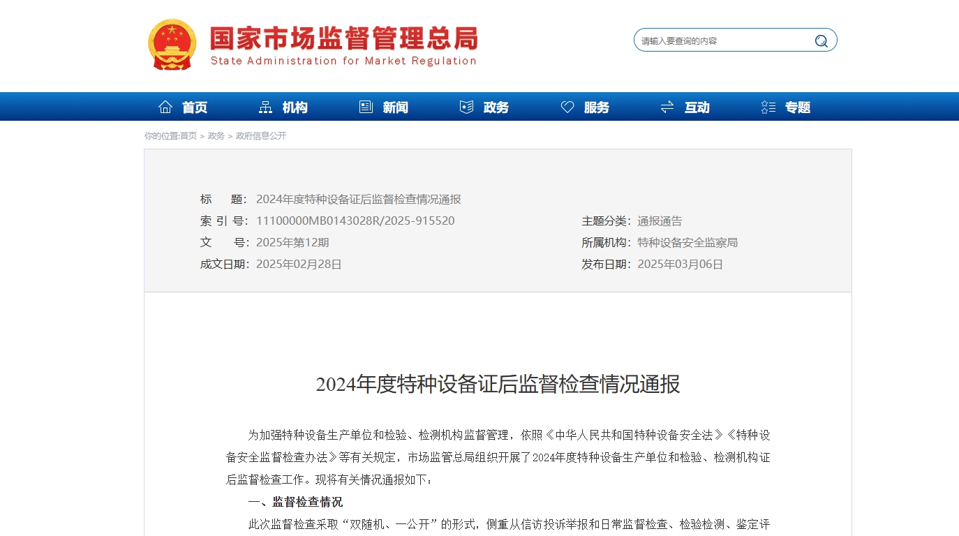
Task: Click the home icon beside 首页
Action: [x=165, y=107]
